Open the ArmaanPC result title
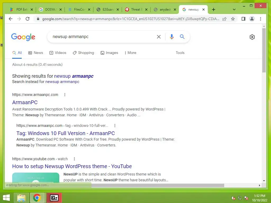 point(25,102)
